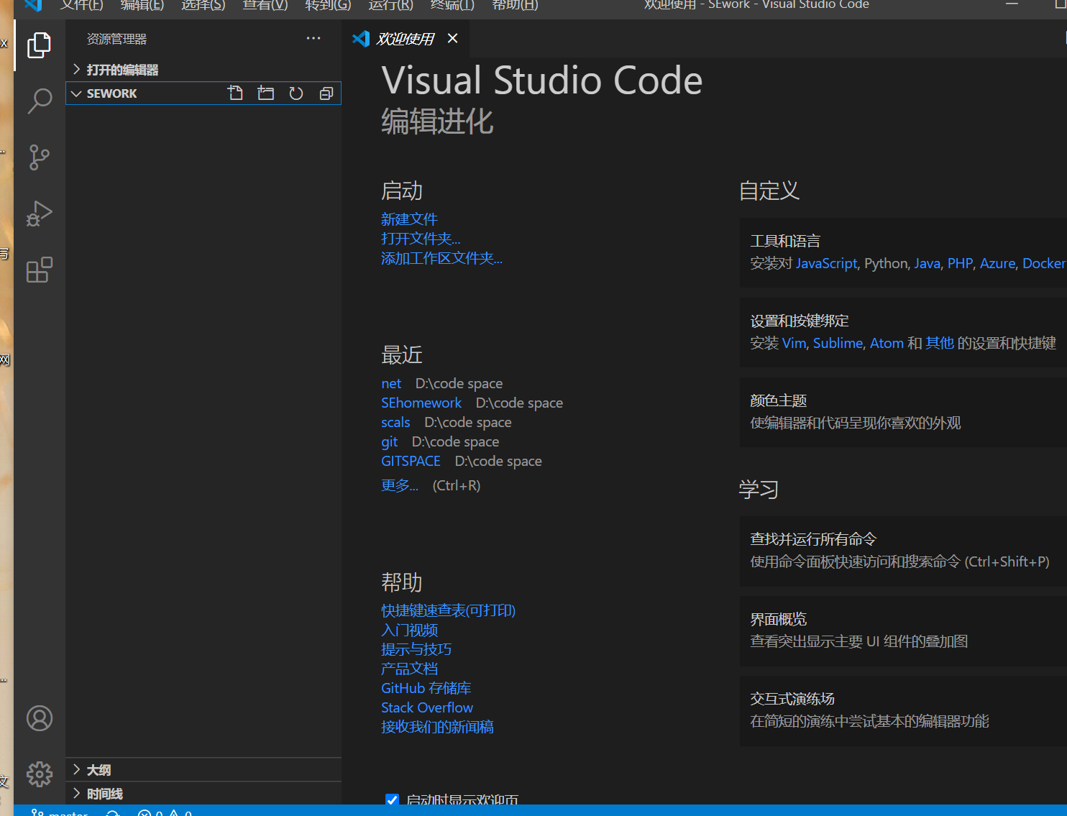
Task: Click the 编辑进化 subtitle text
Action: 437,122
